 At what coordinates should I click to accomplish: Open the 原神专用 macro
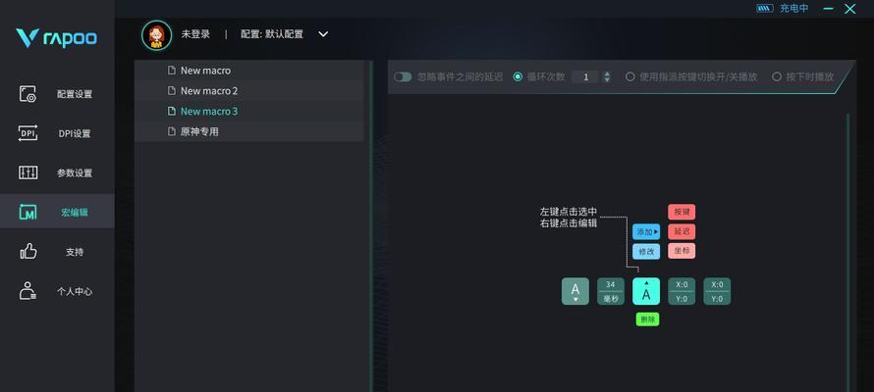coord(198,131)
